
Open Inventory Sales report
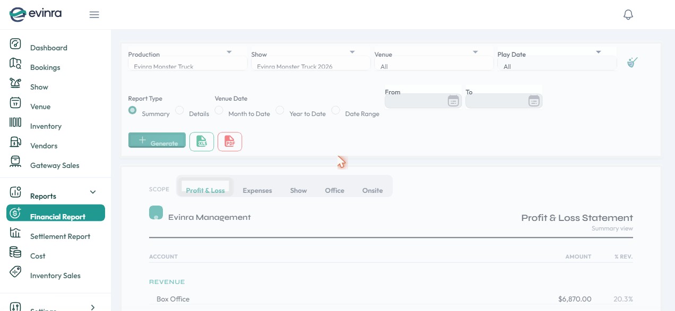click(x=55, y=276)
